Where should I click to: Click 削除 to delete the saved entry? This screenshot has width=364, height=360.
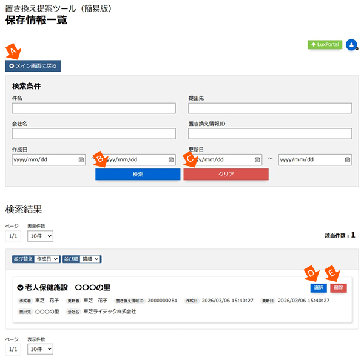(339, 287)
